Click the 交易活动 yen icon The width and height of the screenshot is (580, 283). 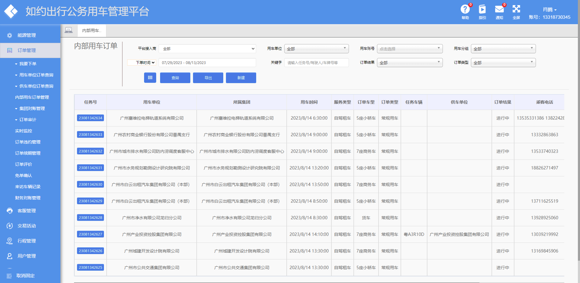coord(10,226)
